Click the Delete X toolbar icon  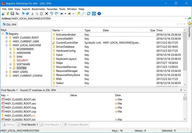[47, 14]
